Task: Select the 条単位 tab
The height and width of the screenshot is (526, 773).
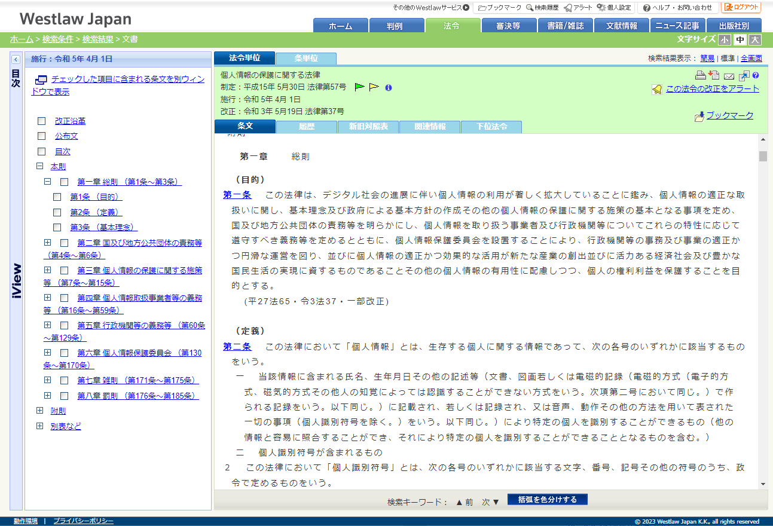Action: point(306,59)
